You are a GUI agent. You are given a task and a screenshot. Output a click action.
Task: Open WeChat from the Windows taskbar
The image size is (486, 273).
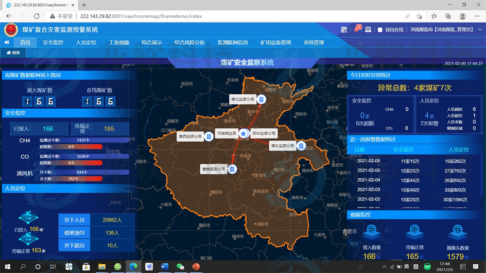click(180, 267)
